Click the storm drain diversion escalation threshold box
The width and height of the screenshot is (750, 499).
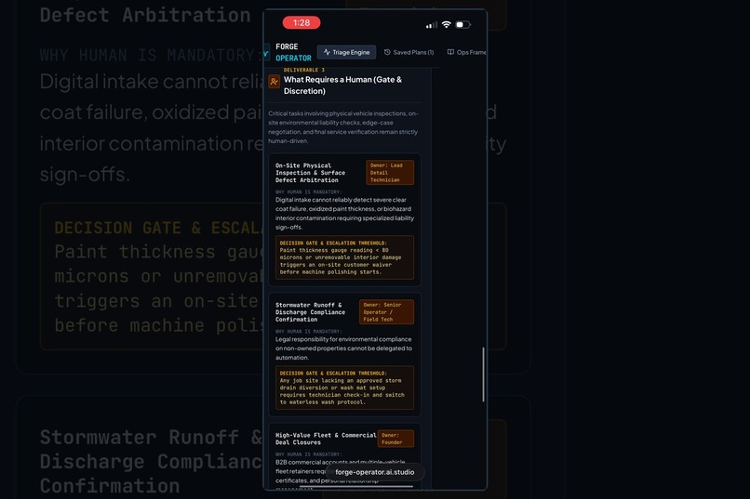[x=344, y=387]
